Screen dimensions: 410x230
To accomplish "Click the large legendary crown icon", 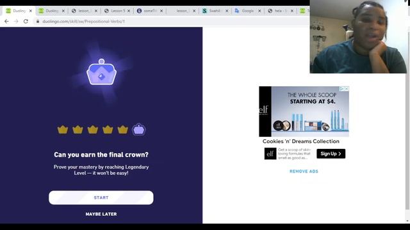I will pos(101,72).
